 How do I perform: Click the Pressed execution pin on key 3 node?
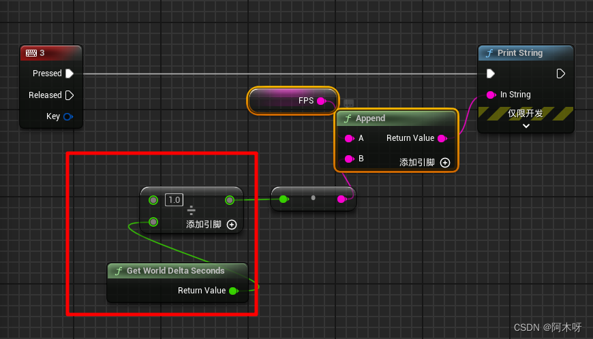point(70,74)
